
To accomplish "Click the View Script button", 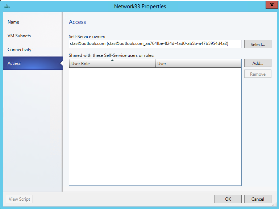I will coord(20,199).
